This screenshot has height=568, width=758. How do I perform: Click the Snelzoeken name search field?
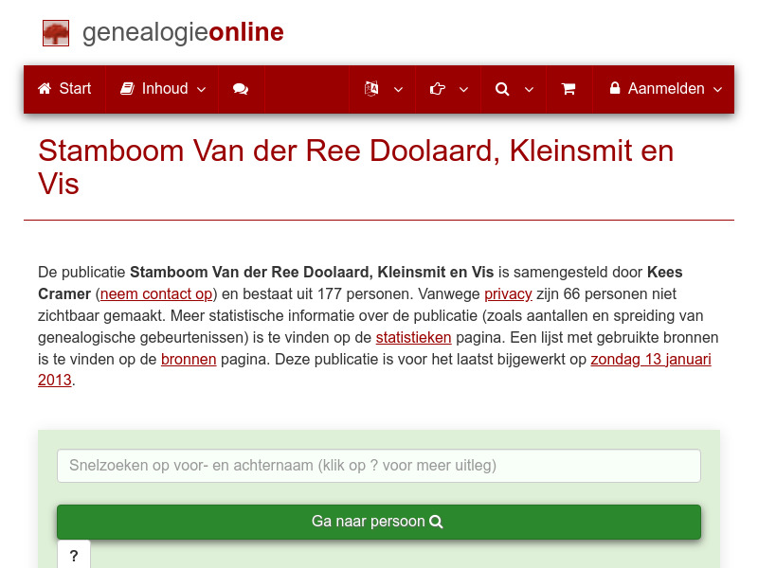pos(378,466)
